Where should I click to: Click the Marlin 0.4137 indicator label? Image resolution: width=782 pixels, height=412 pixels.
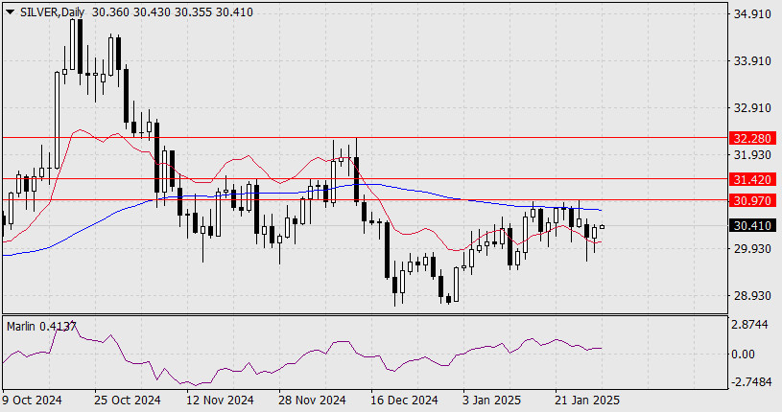click(x=41, y=327)
